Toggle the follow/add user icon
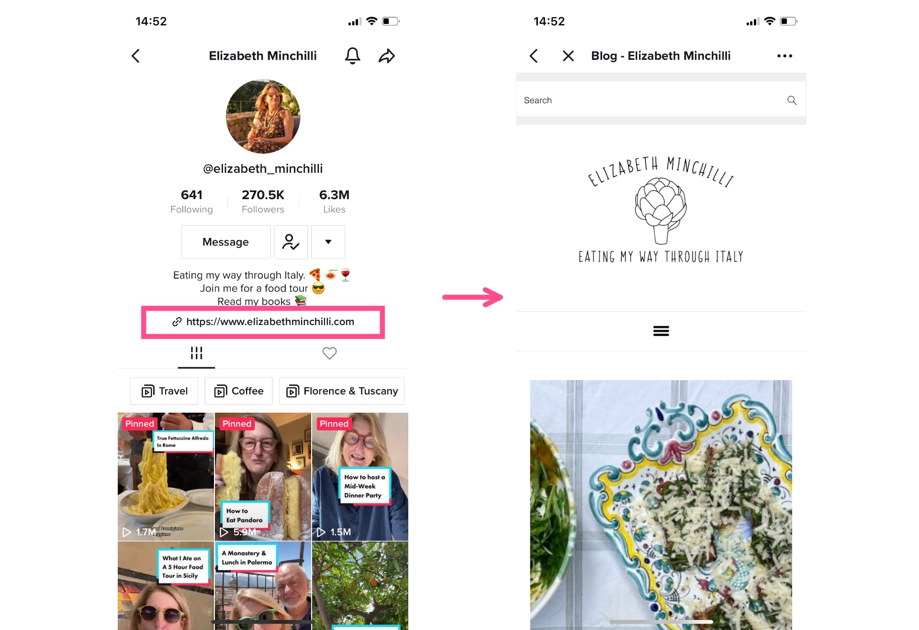The height and width of the screenshot is (630, 919). click(x=291, y=241)
